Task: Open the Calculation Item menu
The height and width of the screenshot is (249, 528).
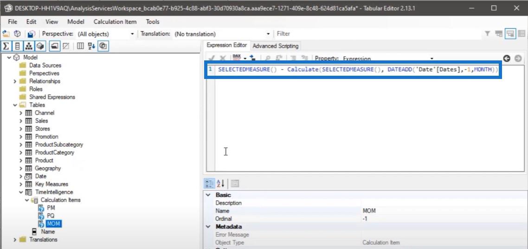Action: [x=115, y=21]
